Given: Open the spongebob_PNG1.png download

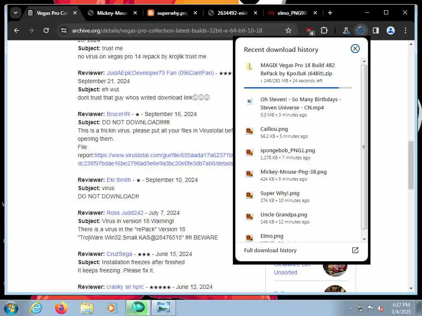Looking at the screenshot, I should (x=298, y=154).
